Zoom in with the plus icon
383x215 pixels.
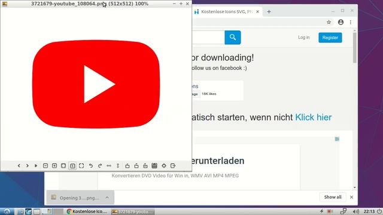click(x=54, y=166)
